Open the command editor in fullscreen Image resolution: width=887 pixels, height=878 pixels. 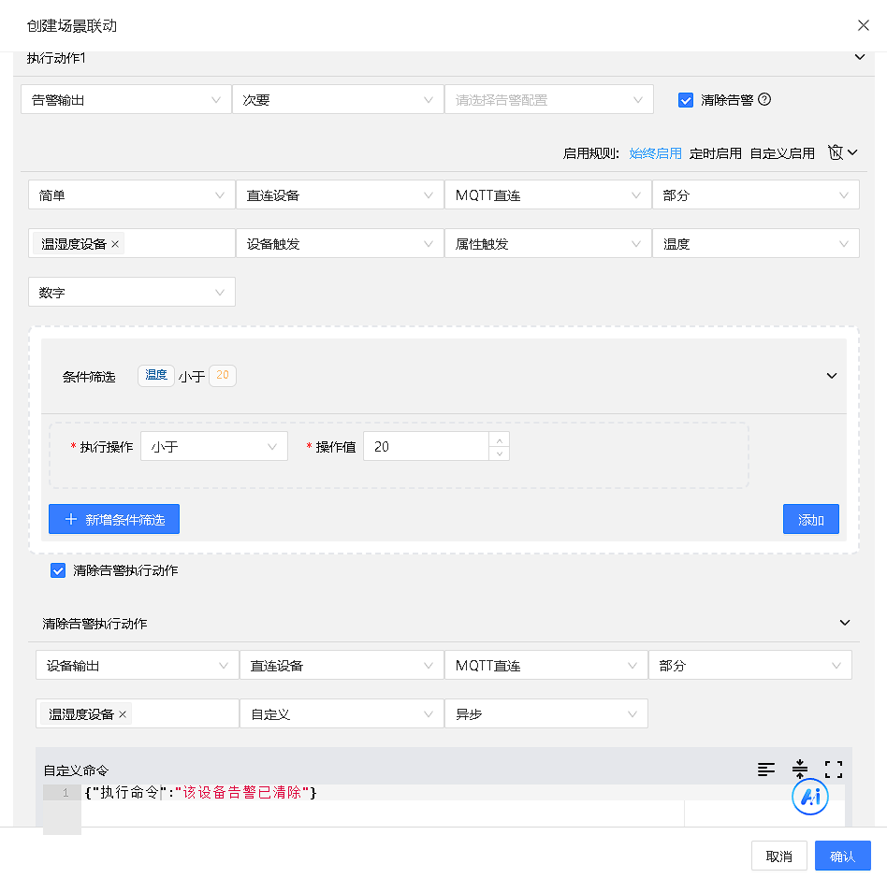pos(834,770)
